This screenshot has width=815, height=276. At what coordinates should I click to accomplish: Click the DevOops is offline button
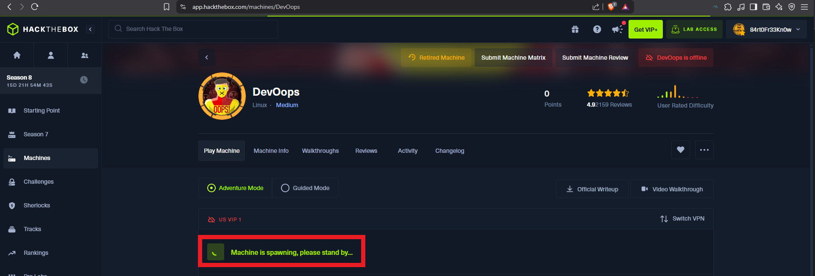(x=676, y=58)
